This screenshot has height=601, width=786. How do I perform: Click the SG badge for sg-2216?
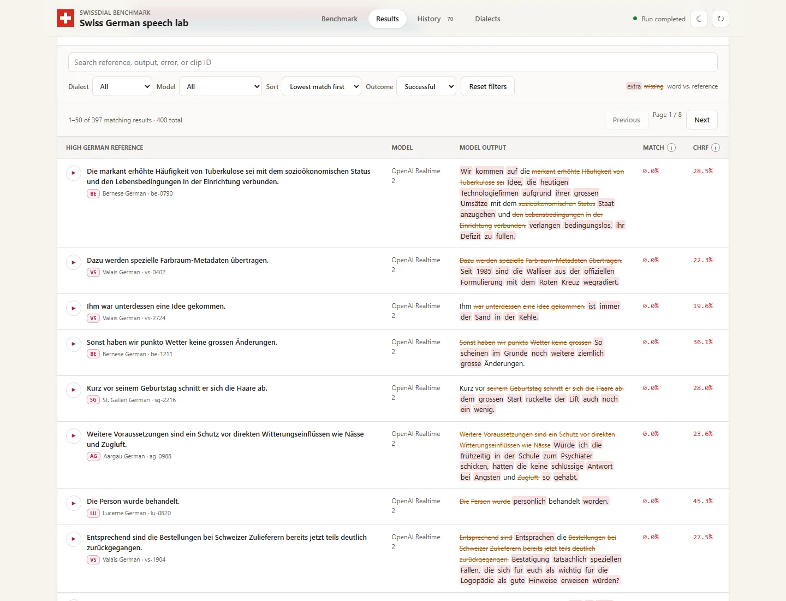coord(93,400)
